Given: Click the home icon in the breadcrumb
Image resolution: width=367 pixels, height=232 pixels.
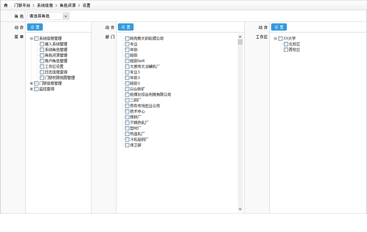Looking at the screenshot, I should tap(6, 5).
